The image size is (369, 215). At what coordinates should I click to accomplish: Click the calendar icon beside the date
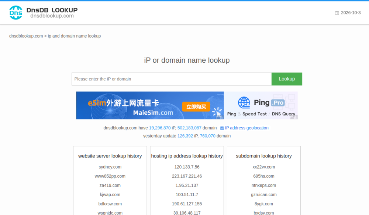(x=337, y=13)
